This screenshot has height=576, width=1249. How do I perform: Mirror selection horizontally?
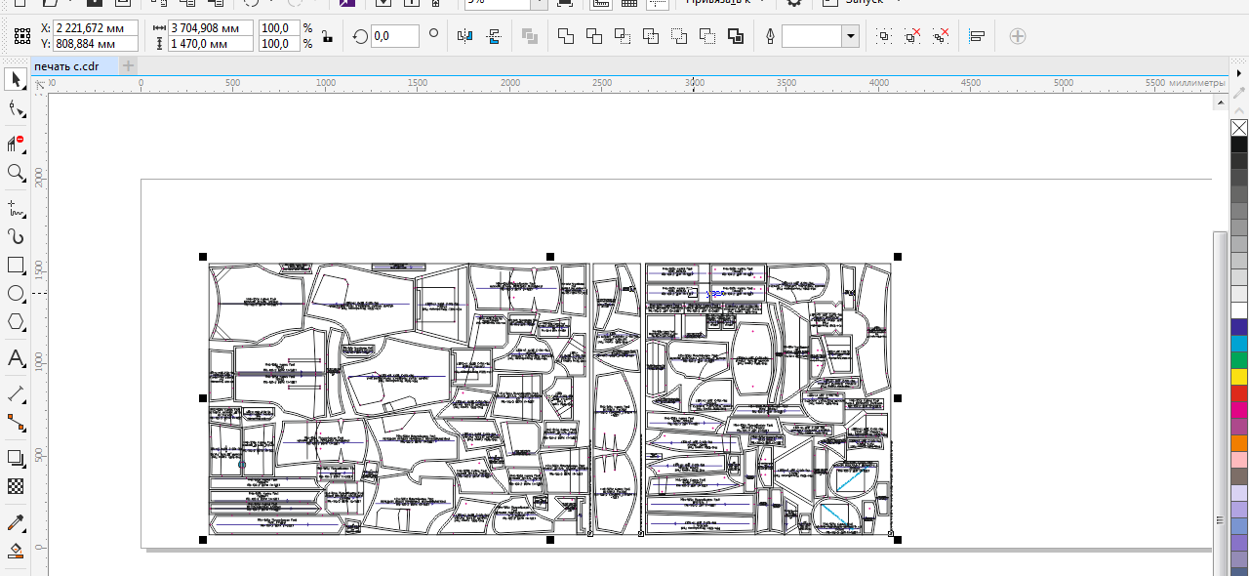(464, 37)
